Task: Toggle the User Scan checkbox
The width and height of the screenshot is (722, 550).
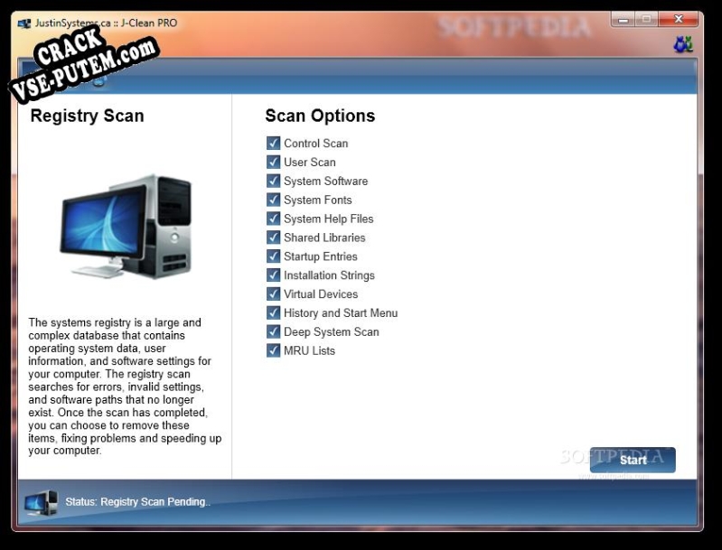Action: tap(273, 162)
